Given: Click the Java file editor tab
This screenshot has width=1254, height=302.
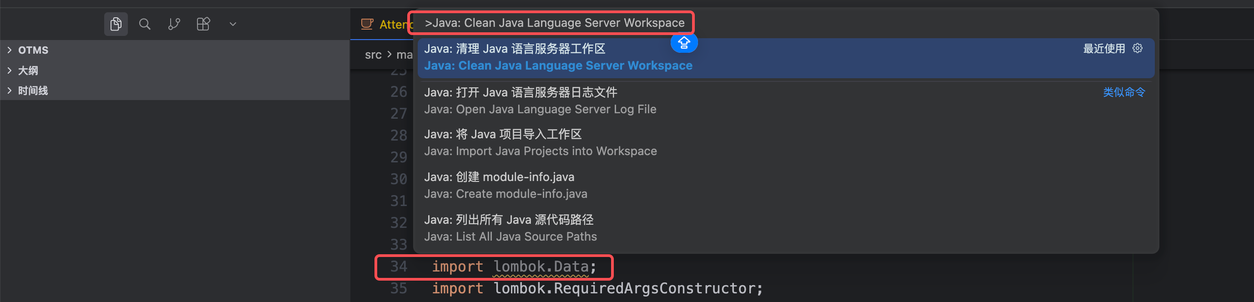Looking at the screenshot, I should (x=386, y=24).
